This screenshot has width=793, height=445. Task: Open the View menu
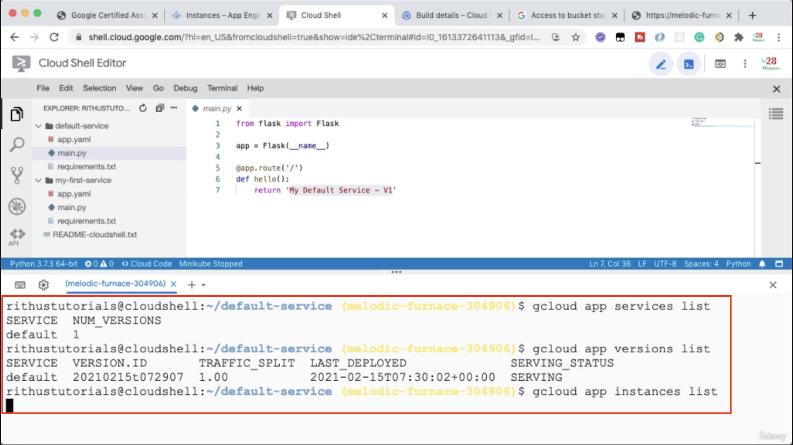[x=134, y=88]
